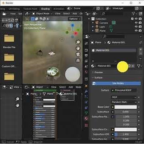Viewport: 144px width, 144px height.
Task: Open the Modifiers wrench properties tab
Action: coord(86,91)
